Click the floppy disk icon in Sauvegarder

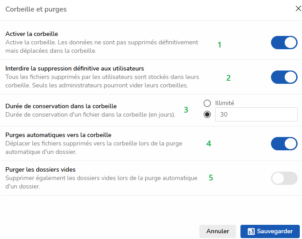251,231
